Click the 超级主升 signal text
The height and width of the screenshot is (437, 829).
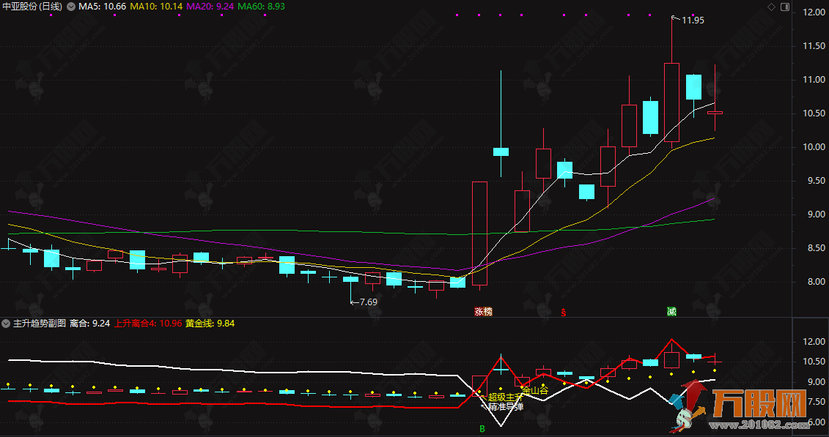click(x=505, y=397)
